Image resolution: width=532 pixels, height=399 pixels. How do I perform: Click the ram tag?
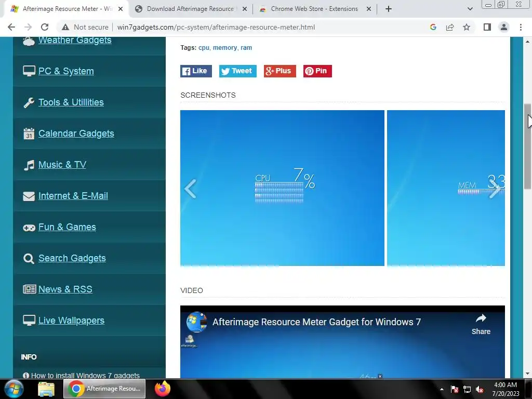point(246,48)
